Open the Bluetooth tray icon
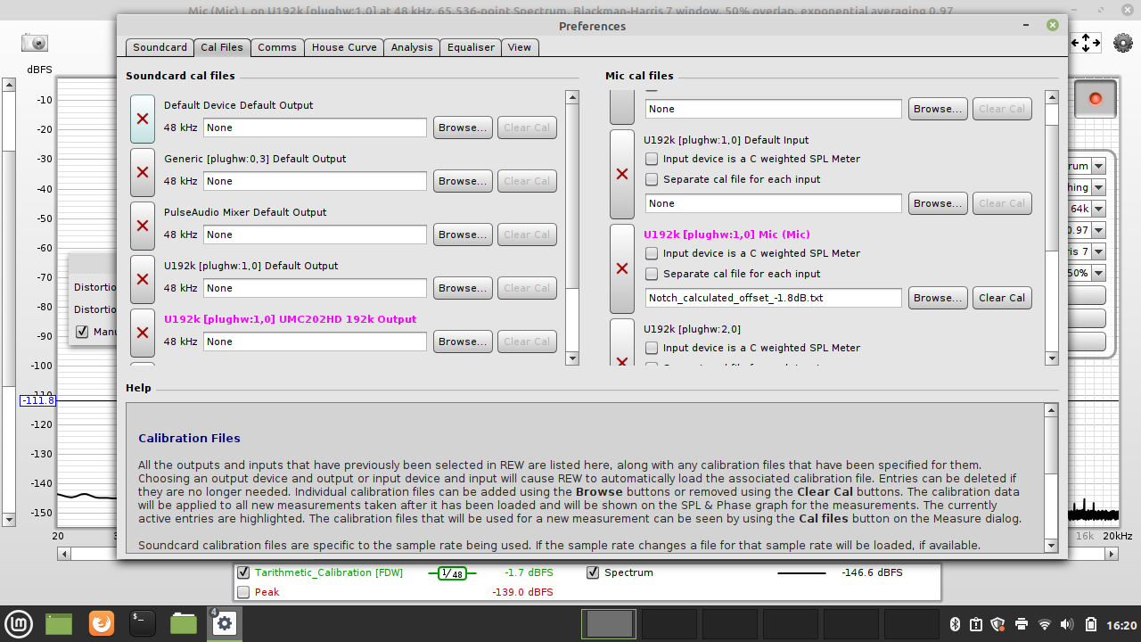 [953, 624]
